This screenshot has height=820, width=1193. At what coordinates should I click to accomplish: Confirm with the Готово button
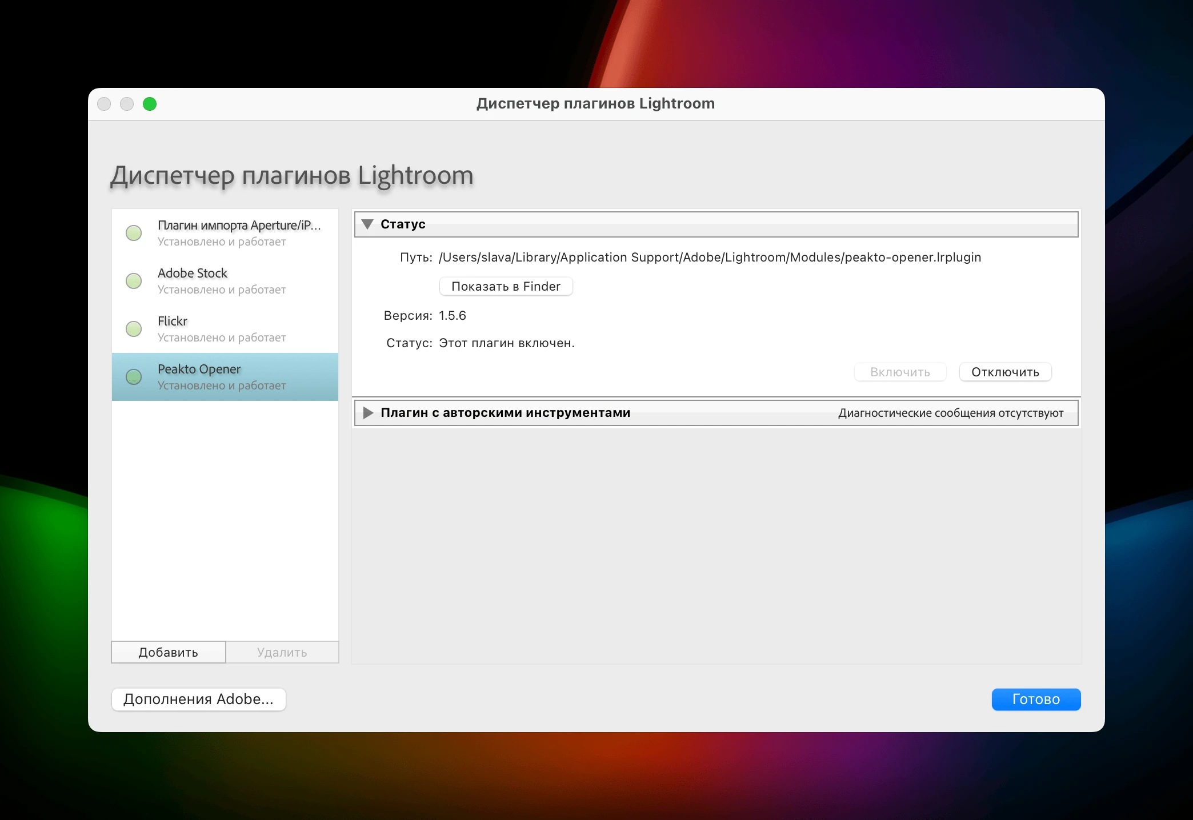(1036, 700)
